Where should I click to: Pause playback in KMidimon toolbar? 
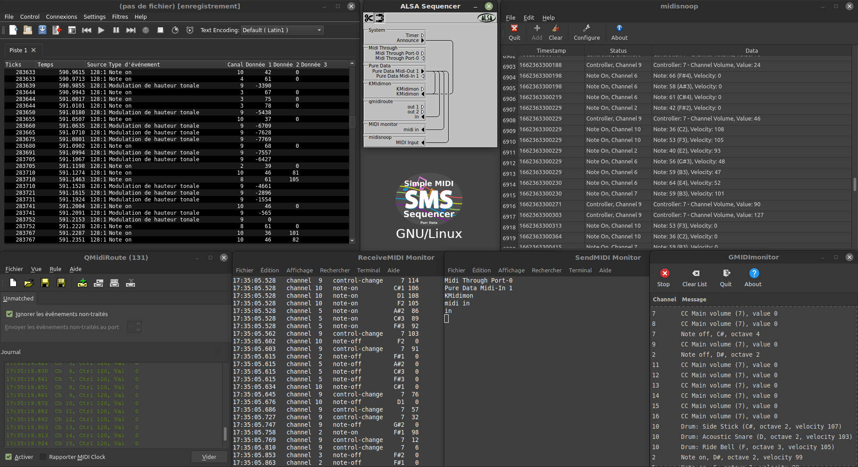116,30
